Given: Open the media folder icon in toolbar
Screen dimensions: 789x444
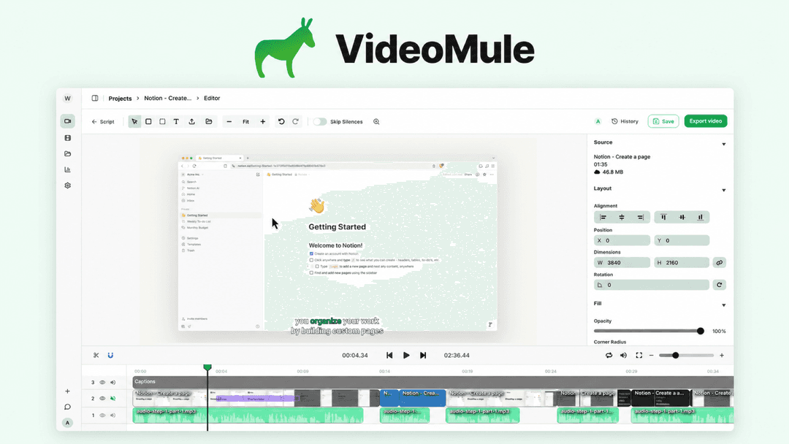Looking at the screenshot, I should click(209, 122).
